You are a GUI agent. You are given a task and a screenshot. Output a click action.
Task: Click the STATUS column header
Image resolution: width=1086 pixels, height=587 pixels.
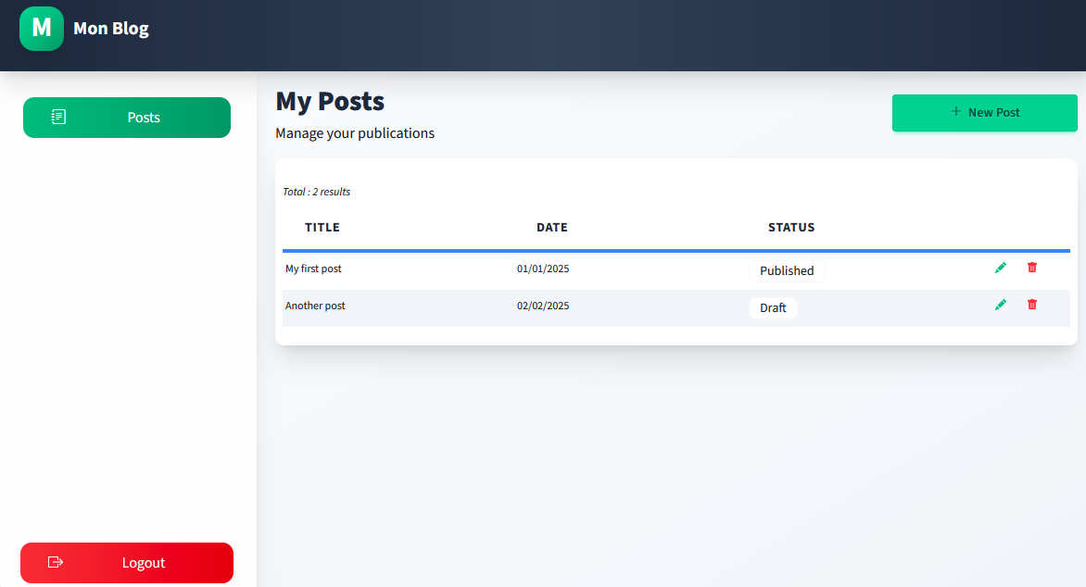pos(791,228)
